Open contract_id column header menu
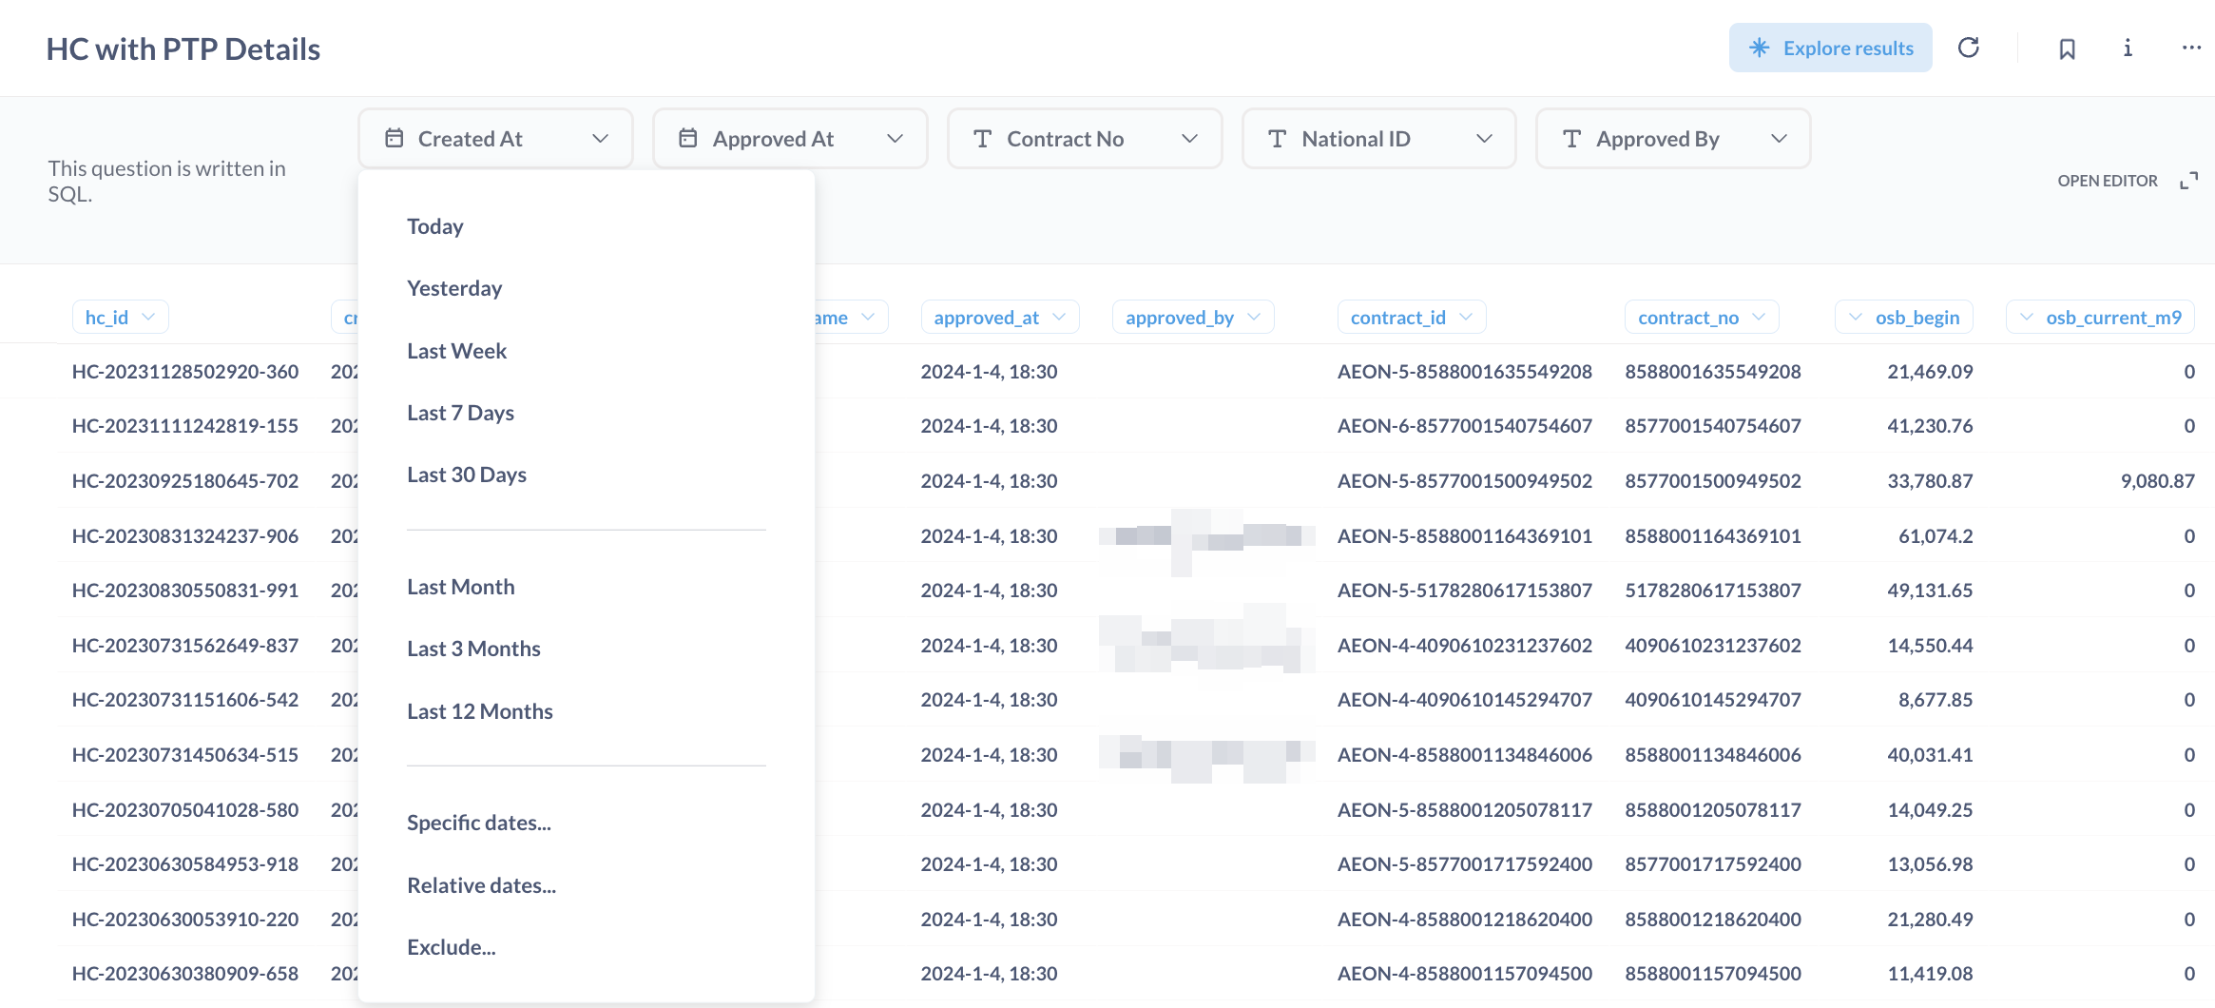The height and width of the screenshot is (1008, 2215). pyautogui.click(x=1412, y=318)
